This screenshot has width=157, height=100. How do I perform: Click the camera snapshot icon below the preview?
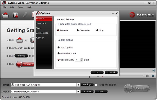click(x=147, y=76)
